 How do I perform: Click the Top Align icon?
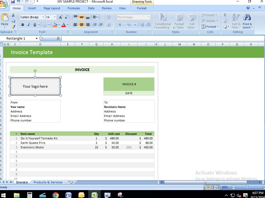[75, 17]
